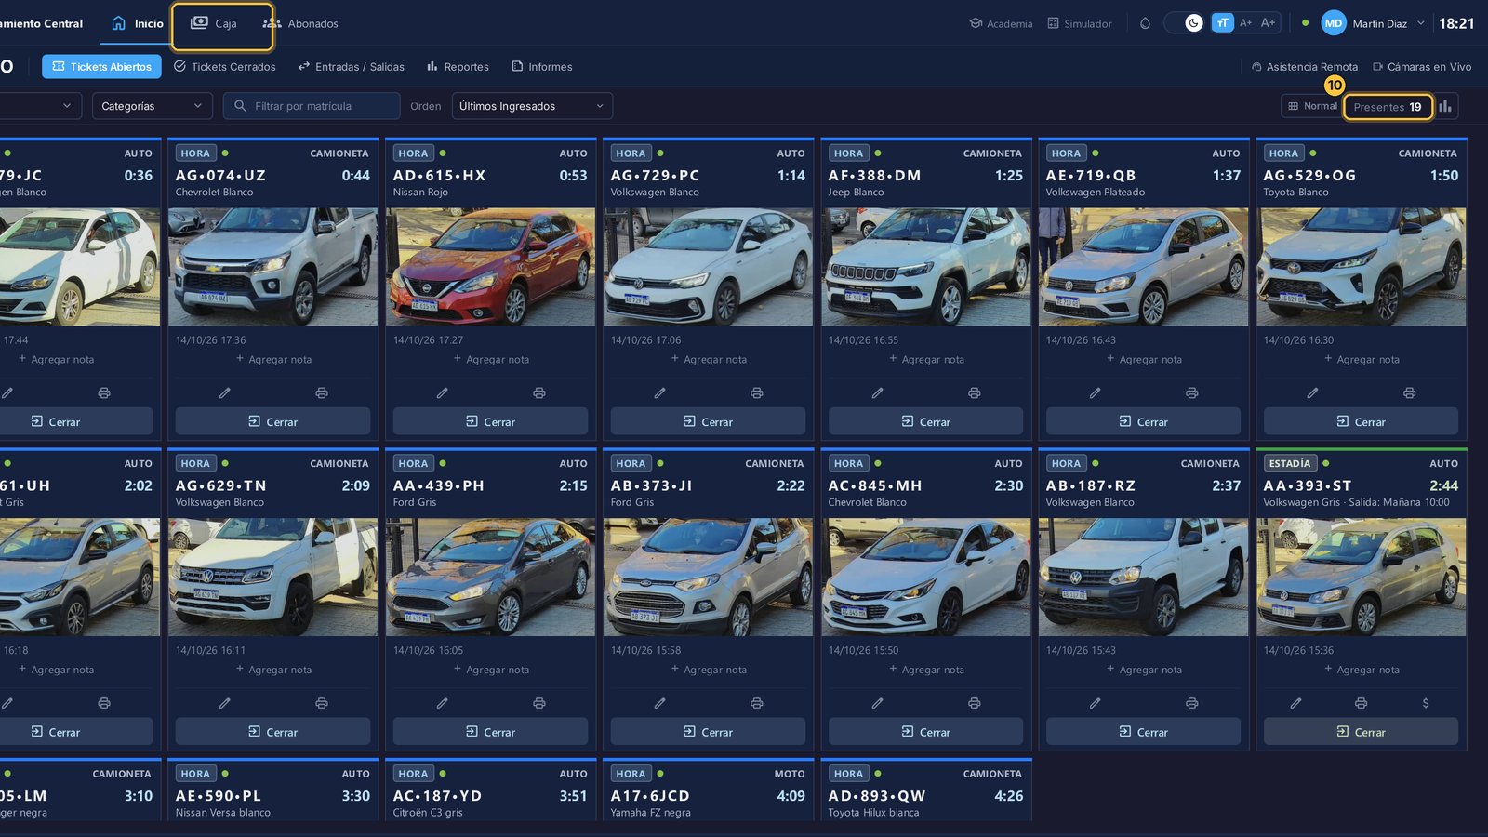Click edit pencil on AG•074•UZ ticket

pos(224,393)
